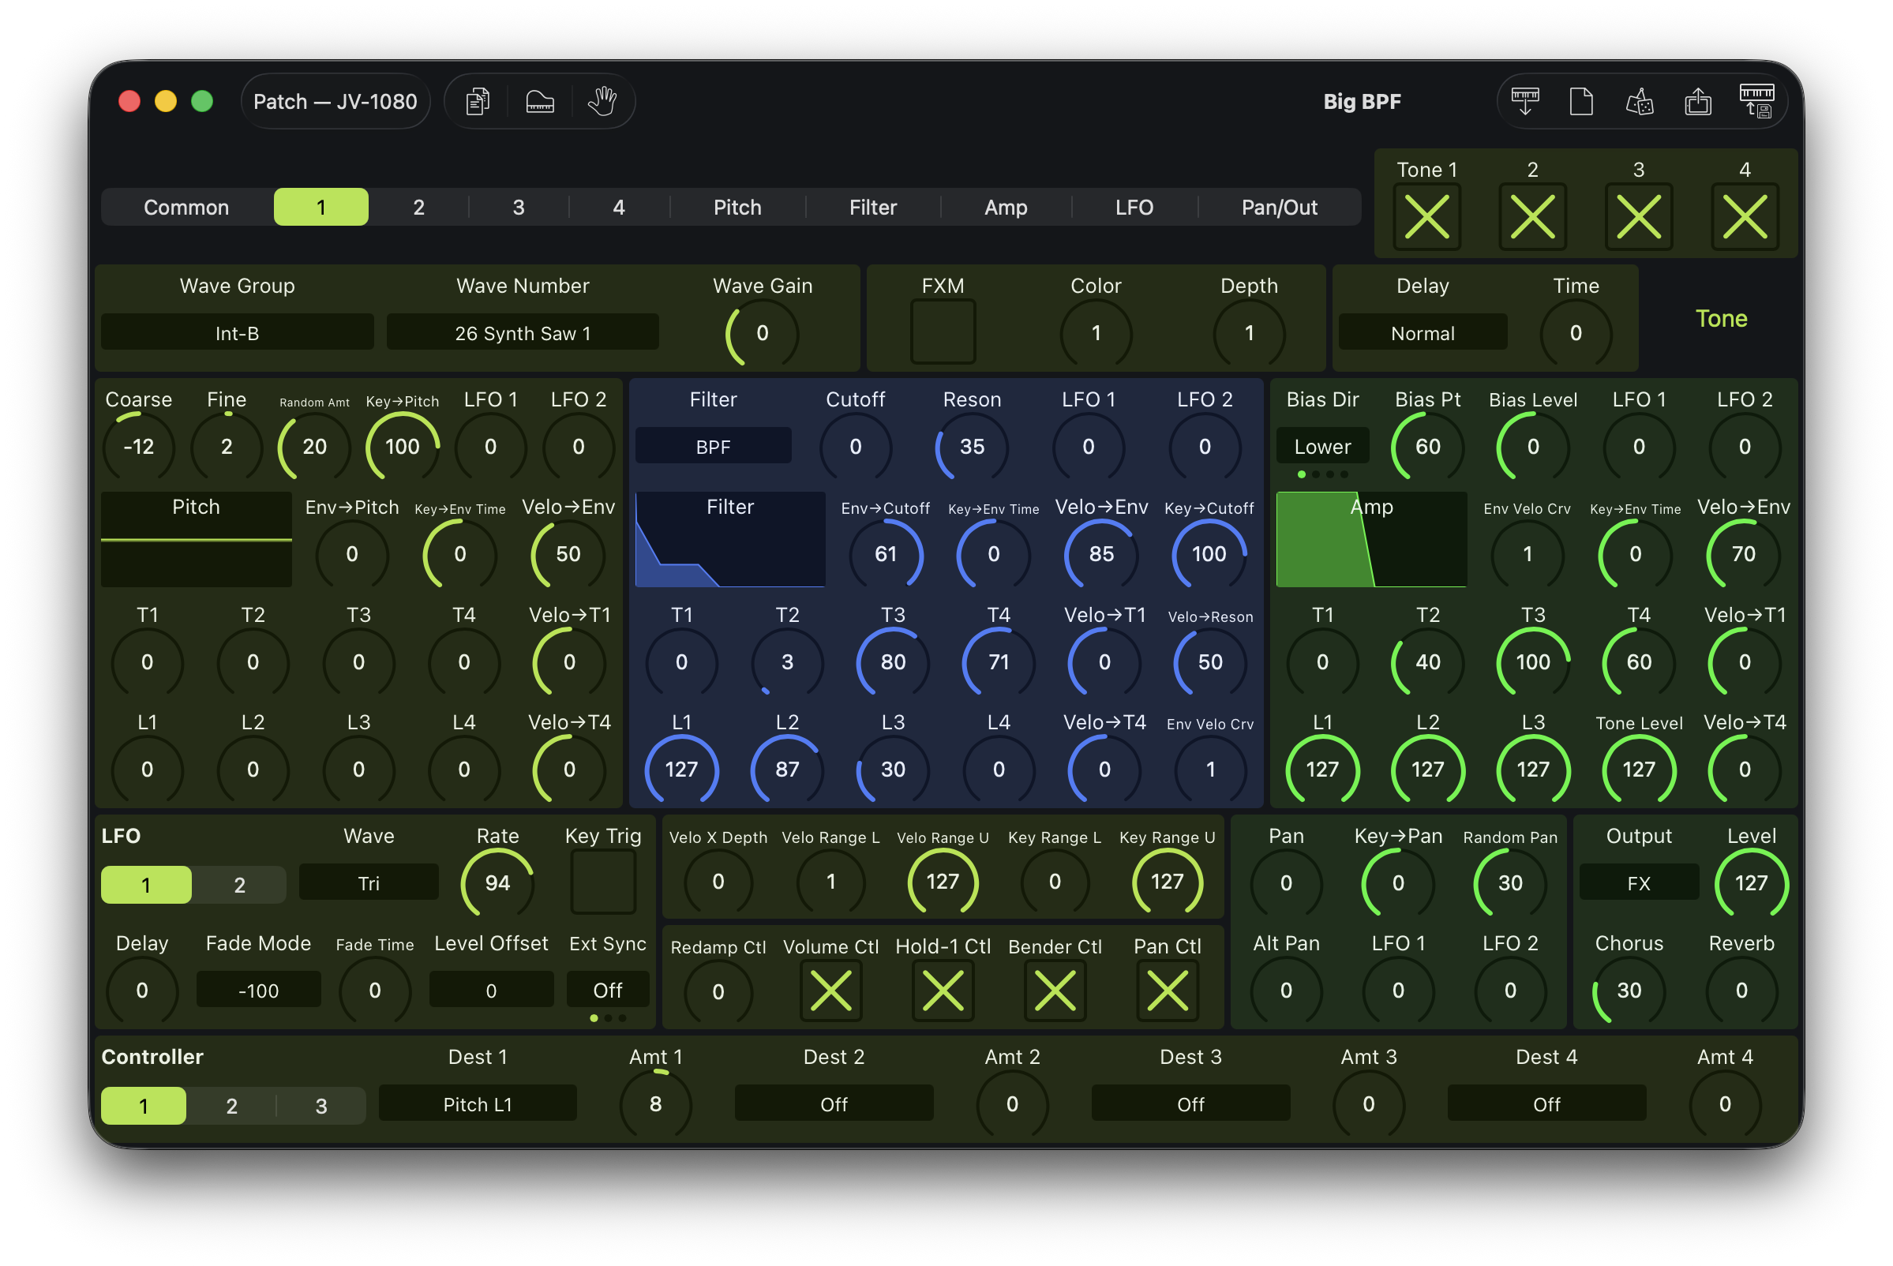Switch to the LFO tab

point(1134,208)
